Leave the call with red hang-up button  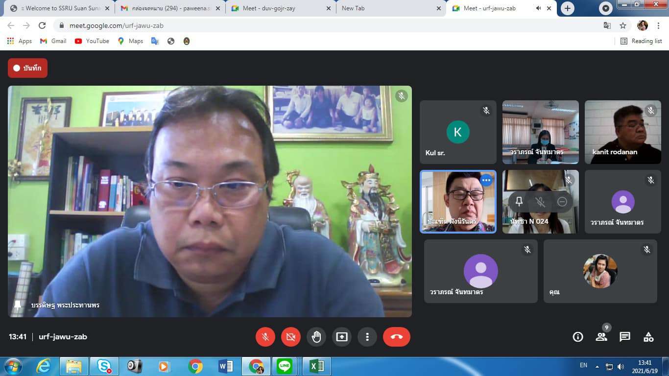(x=396, y=337)
